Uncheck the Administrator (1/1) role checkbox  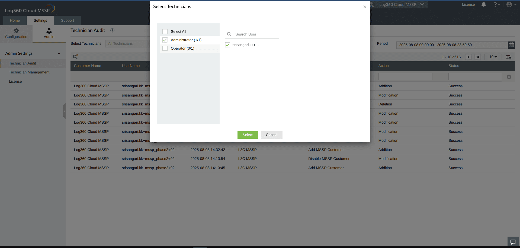165,40
